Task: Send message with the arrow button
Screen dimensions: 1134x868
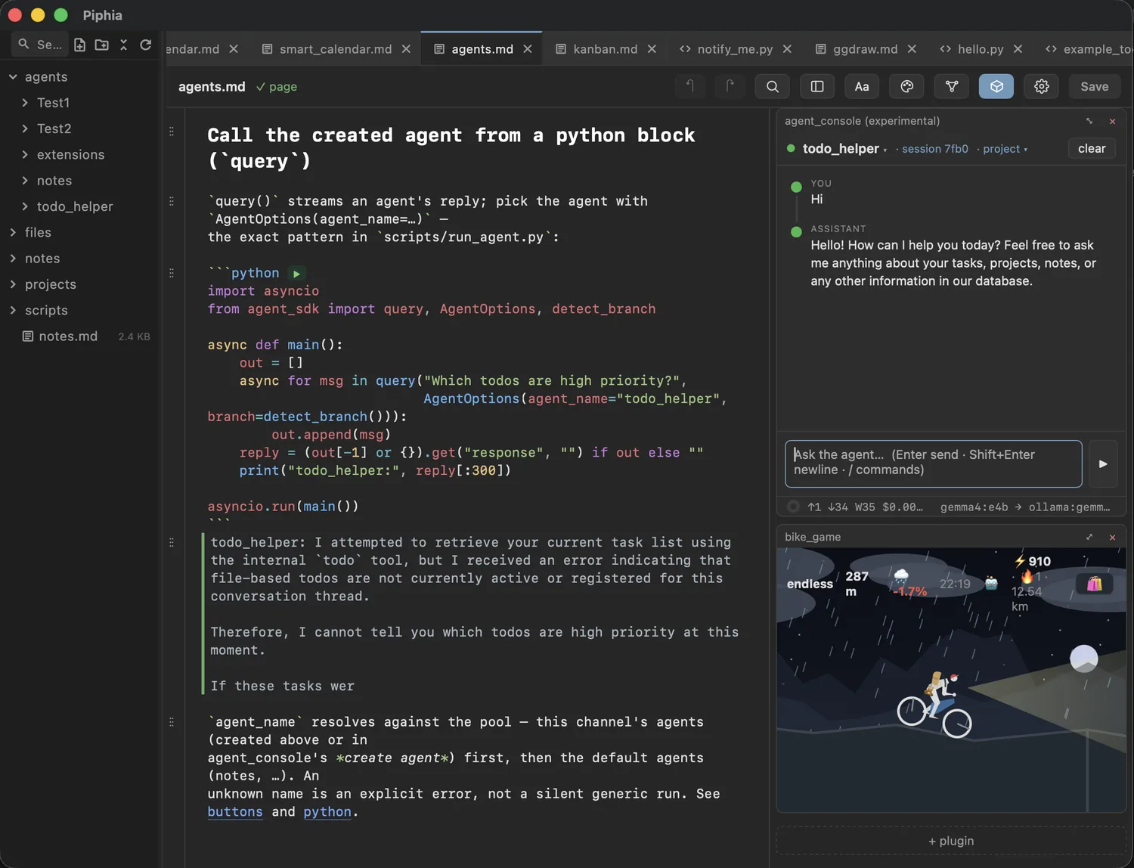Action: [x=1103, y=463]
